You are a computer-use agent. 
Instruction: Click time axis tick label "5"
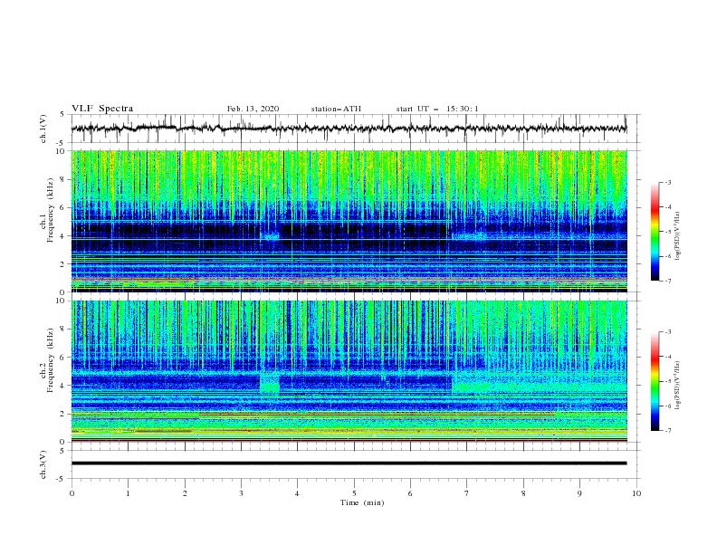coord(354,493)
